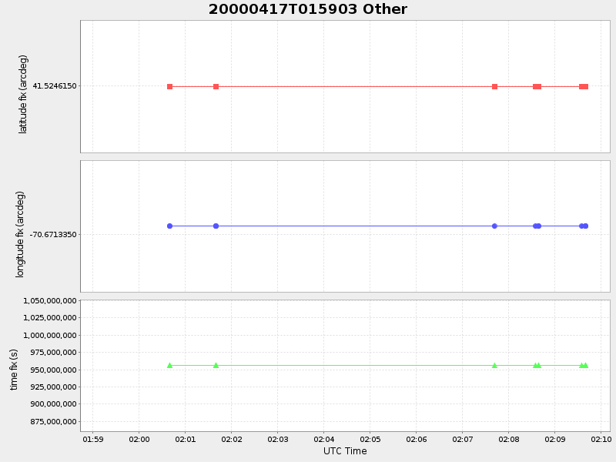Click the latitude fix (arcdeg) axis label
Screen dimensions: 616x462
[23, 94]
